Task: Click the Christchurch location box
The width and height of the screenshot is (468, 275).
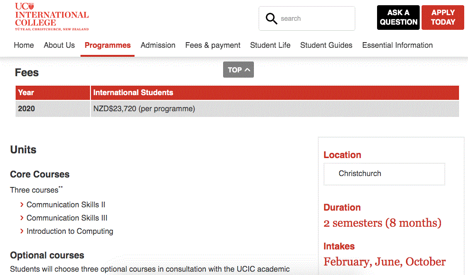Action: [384, 174]
